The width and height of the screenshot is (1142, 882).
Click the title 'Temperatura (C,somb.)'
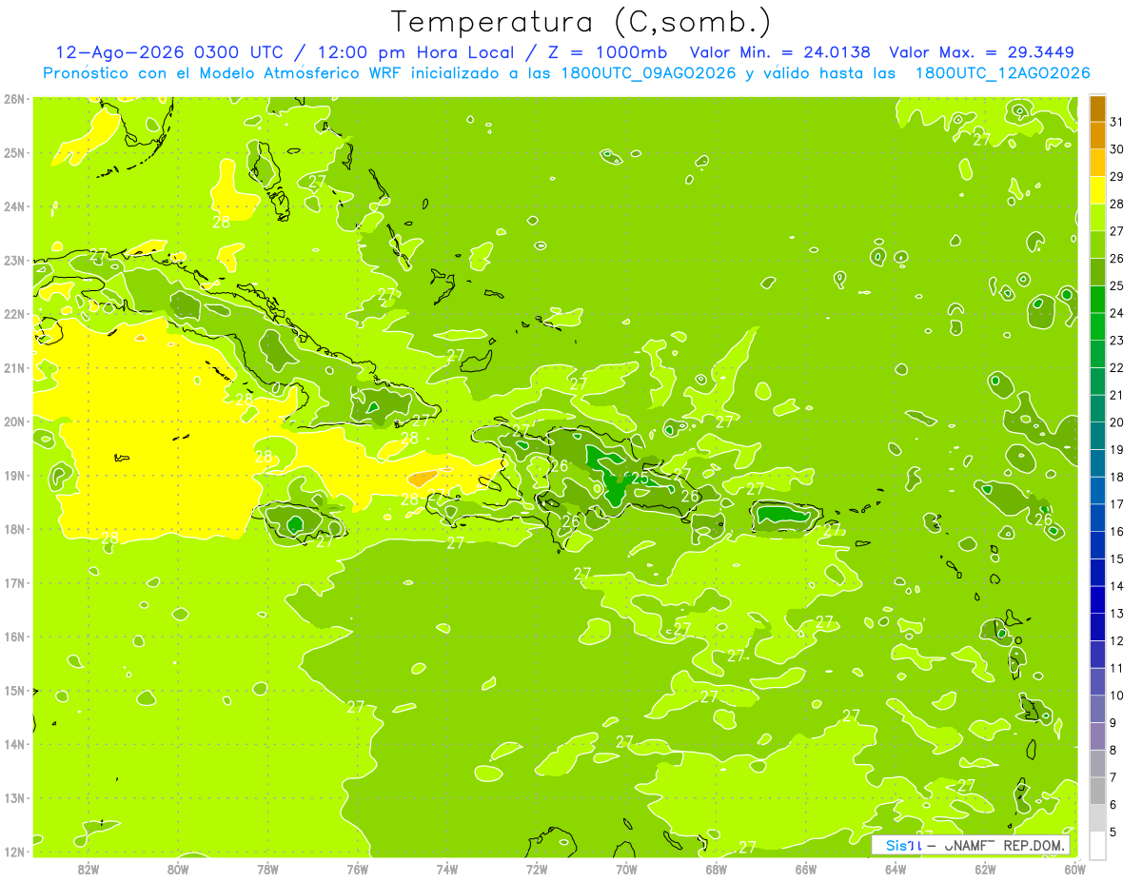(581, 22)
